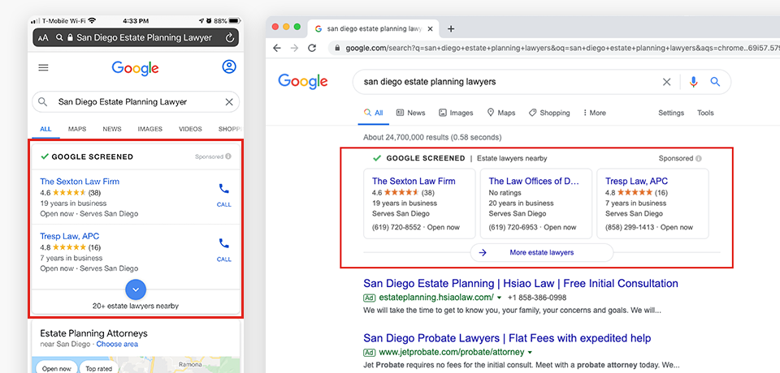Open a new browser tab with plus
780x373 pixels.
point(451,29)
